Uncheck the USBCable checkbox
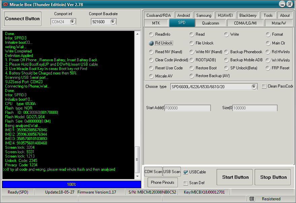This screenshot has height=203, width=296. coord(186,172)
